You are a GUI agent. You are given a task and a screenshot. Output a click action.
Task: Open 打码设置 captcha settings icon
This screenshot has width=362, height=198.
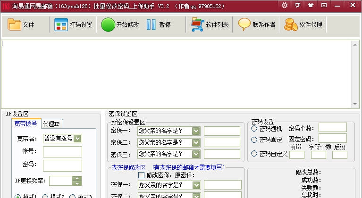pos(61,25)
